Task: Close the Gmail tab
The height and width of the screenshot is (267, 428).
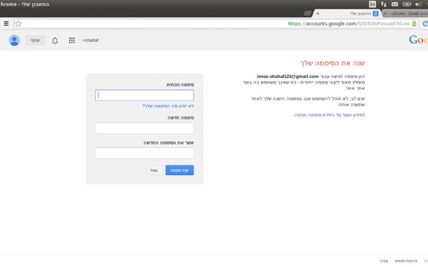Action: coord(385,13)
